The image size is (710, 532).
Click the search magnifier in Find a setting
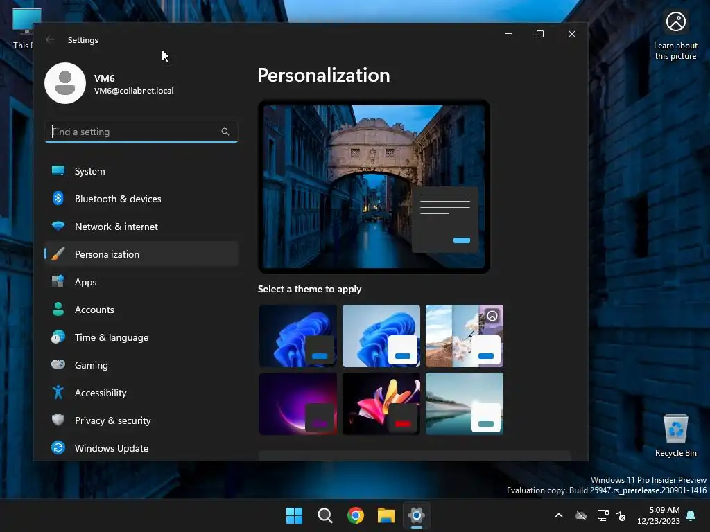pyautogui.click(x=225, y=132)
